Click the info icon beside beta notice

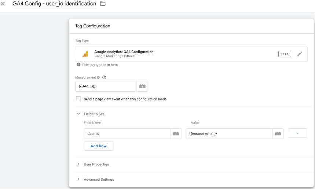click(x=78, y=65)
